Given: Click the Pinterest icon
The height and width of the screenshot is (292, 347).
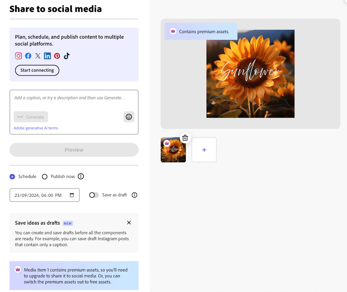Looking at the screenshot, I should pos(57,56).
